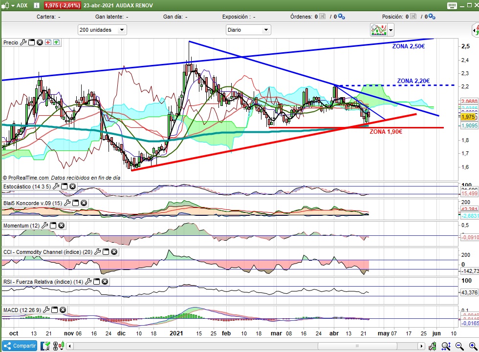Toggle the bottom price scale lock icon

tap(432, 346)
